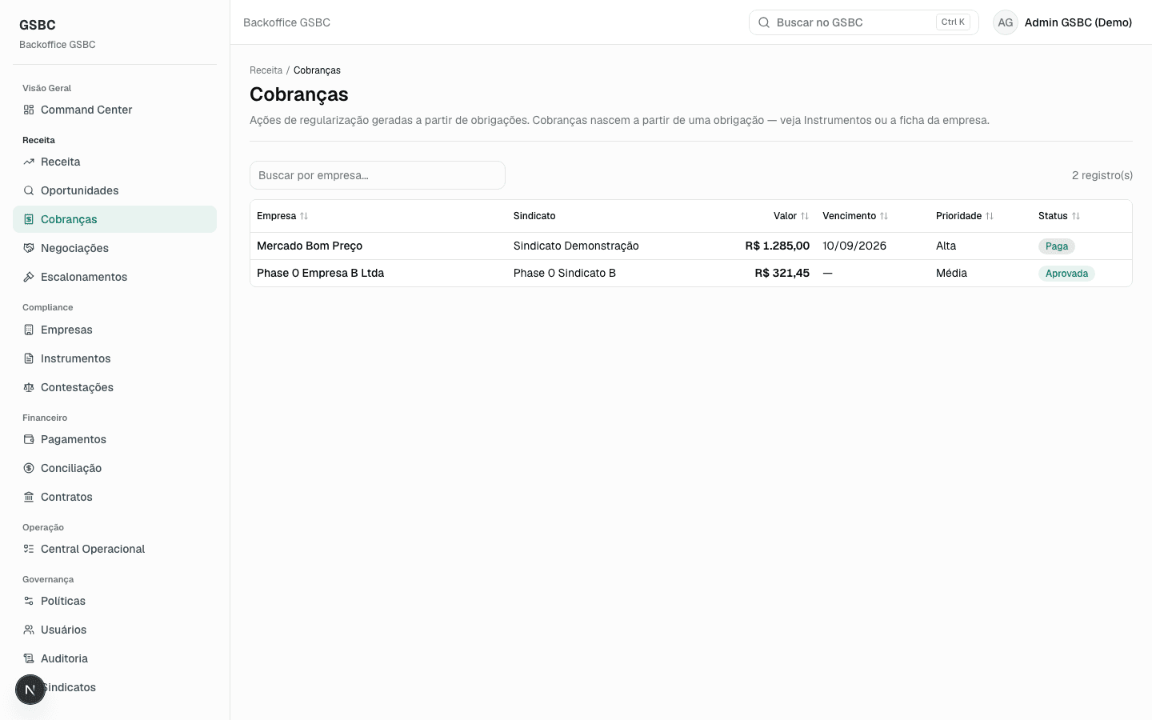Click the Auditoria scroll icon
The width and height of the screenshot is (1152, 720).
pos(29,658)
